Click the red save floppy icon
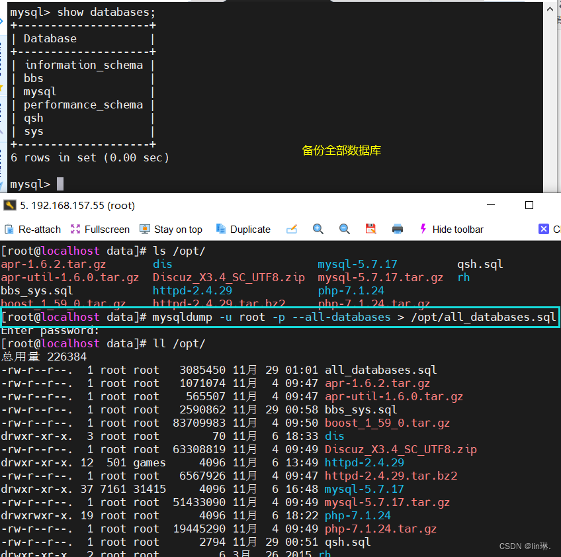This screenshot has width=561, height=557. coord(370,229)
